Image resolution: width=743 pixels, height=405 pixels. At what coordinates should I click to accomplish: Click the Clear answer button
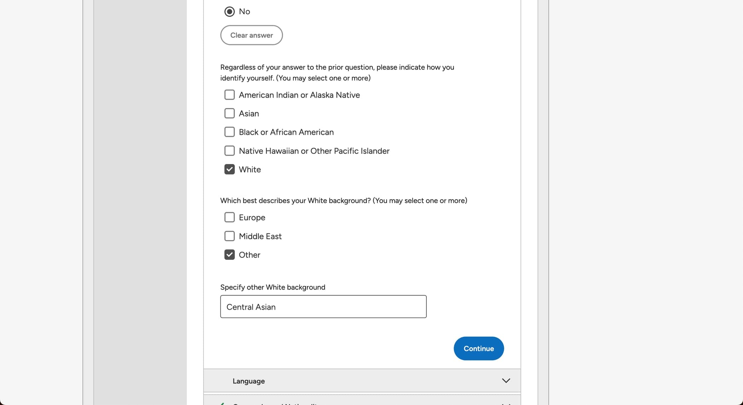click(251, 35)
